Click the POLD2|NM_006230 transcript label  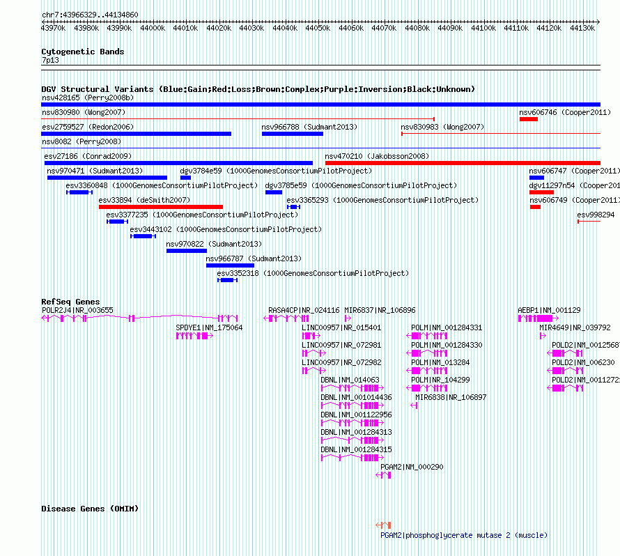point(583,362)
